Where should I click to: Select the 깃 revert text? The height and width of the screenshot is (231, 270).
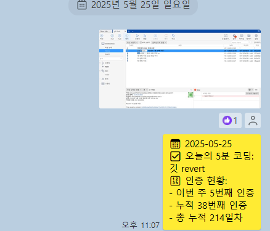[x=187, y=169]
